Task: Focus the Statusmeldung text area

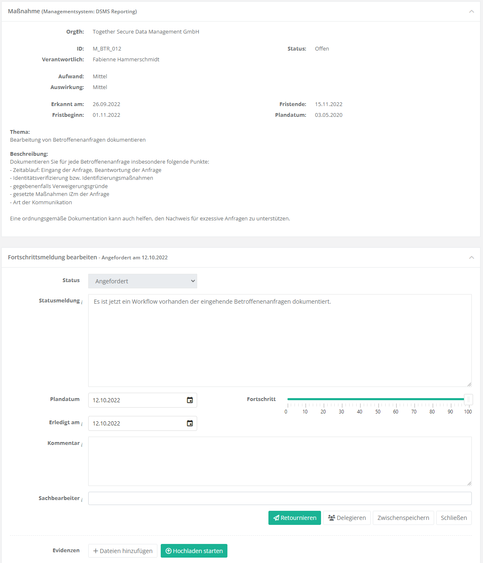Action: coord(280,341)
